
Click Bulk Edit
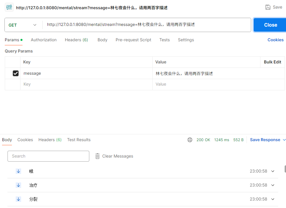(x=272, y=62)
